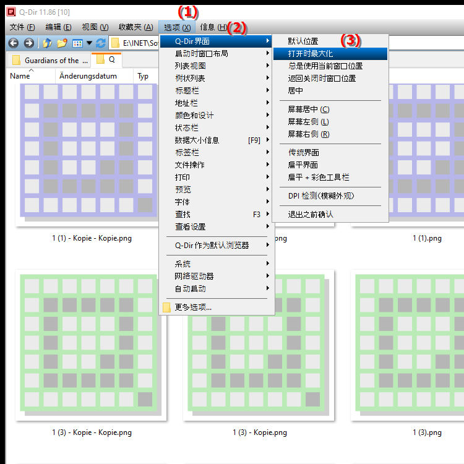Open the 自动启动 submenu
This screenshot has width=464, height=464.
(x=217, y=288)
